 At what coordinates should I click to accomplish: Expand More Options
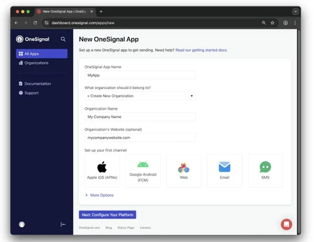[x=99, y=195]
